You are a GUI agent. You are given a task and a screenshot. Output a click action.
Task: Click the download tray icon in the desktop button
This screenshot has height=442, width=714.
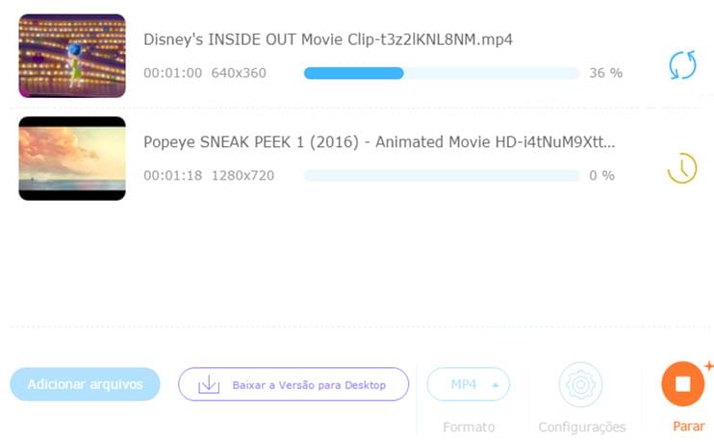click(x=209, y=384)
